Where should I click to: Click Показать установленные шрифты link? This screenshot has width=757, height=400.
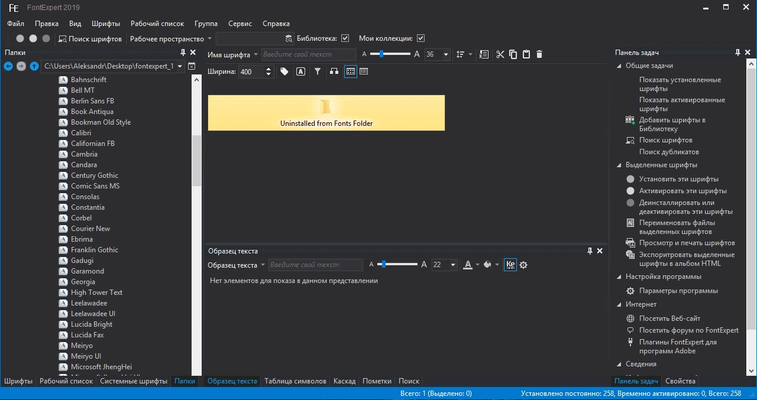(x=680, y=84)
